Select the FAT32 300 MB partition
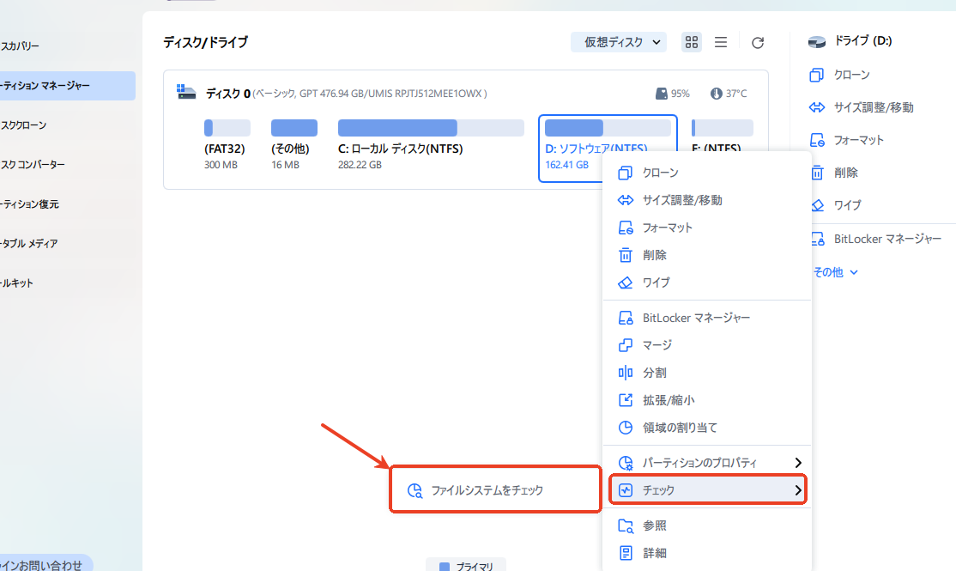Image resolution: width=956 pixels, height=571 pixels. pos(227,129)
